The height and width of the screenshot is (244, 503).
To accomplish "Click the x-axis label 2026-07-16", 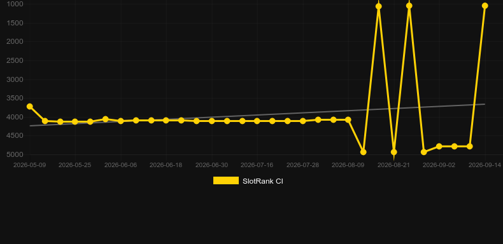I will coord(257,165).
